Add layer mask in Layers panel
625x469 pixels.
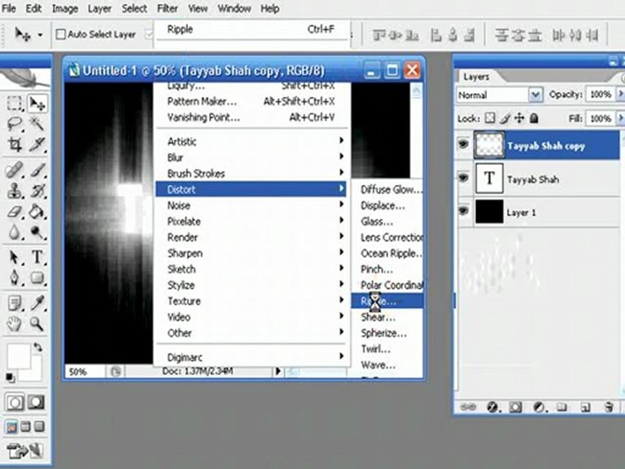pos(516,406)
